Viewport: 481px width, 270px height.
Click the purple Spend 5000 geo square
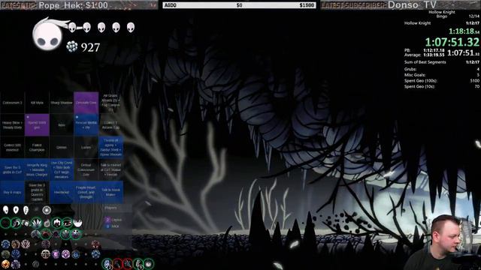pyautogui.click(x=37, y=125)
